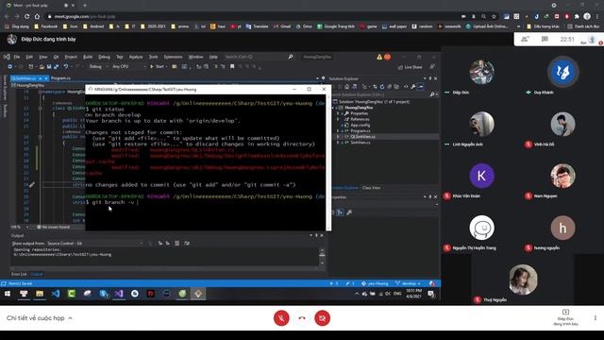Click the Navigate Backward toolbar icon
Image resolution: width=604 pixels, height=340 pixels.
point(9,67)
